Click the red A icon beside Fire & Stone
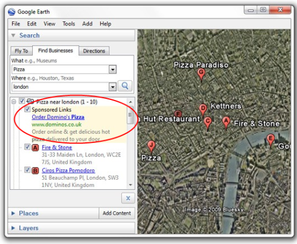Viewport: 297px width, 244px height. coord(35,148)
